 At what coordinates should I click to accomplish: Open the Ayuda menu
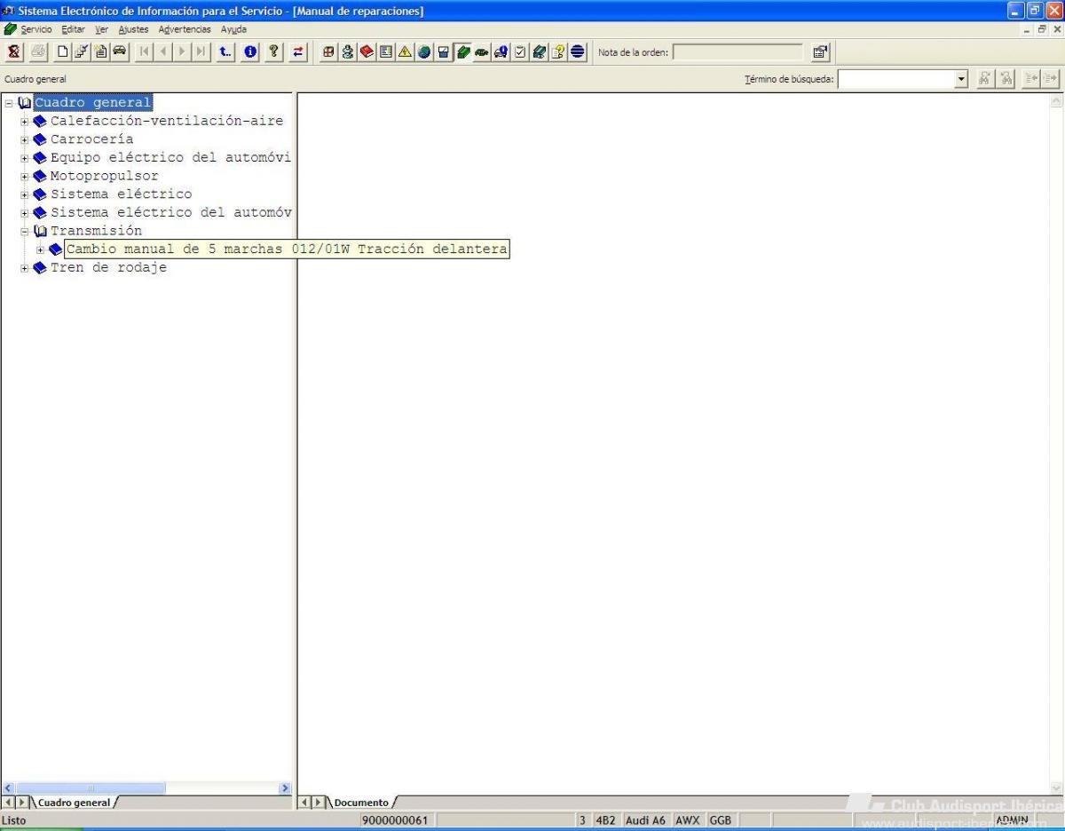pyautogui.click(x=233, y=29)
